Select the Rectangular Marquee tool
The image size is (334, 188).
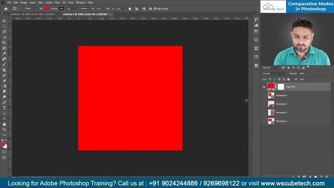pyautogui.click(x=4, y=26)
